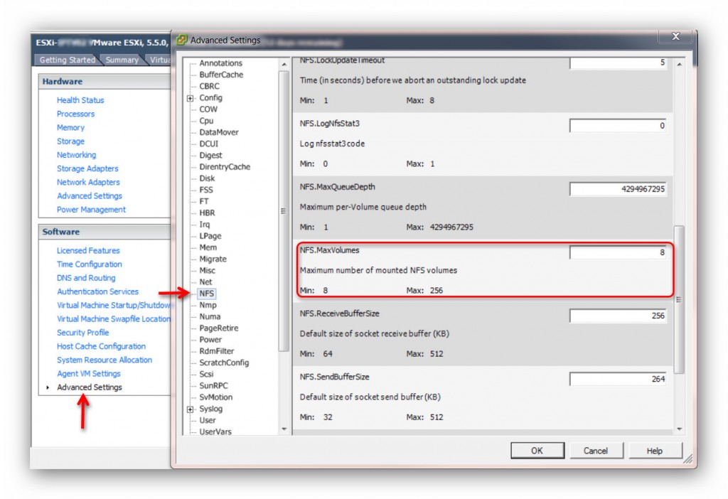Click the NFS.LogNfsStat3 value field

618,125
